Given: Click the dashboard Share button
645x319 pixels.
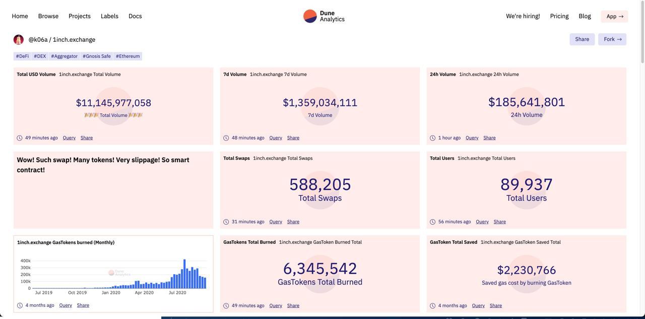Looking at the screenshot, I should (x=582, y=39).
